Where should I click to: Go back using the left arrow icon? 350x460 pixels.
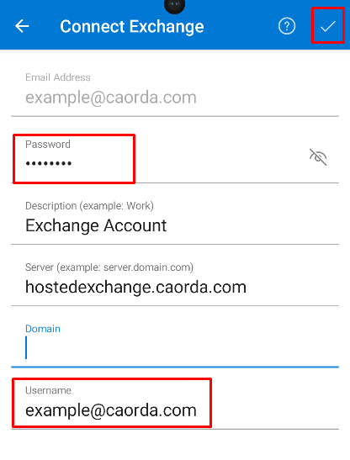(x=22, y=26)
